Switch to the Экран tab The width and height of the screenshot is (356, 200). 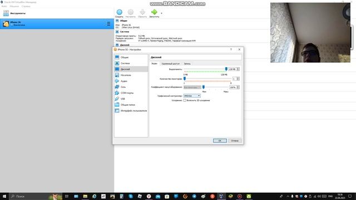[x=154, y=64]
